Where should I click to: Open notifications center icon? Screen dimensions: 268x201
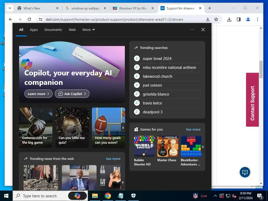[260, 196]
